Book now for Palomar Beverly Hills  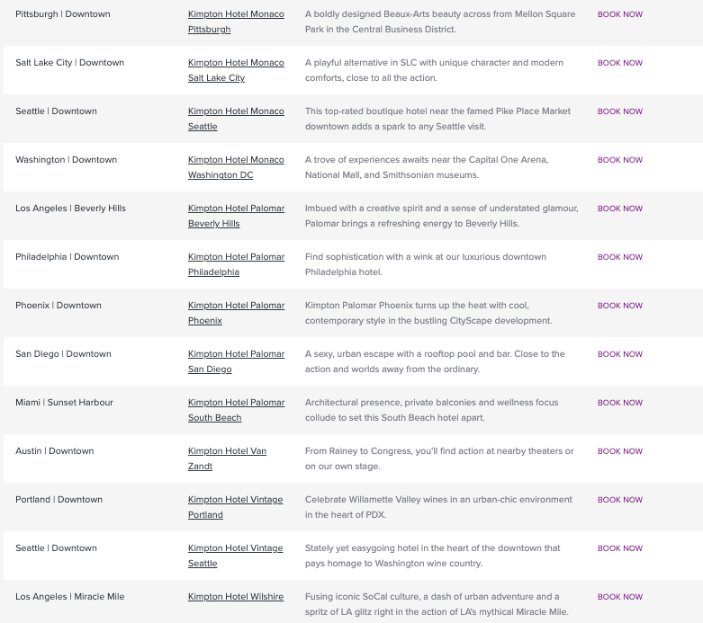pos(620,209)
